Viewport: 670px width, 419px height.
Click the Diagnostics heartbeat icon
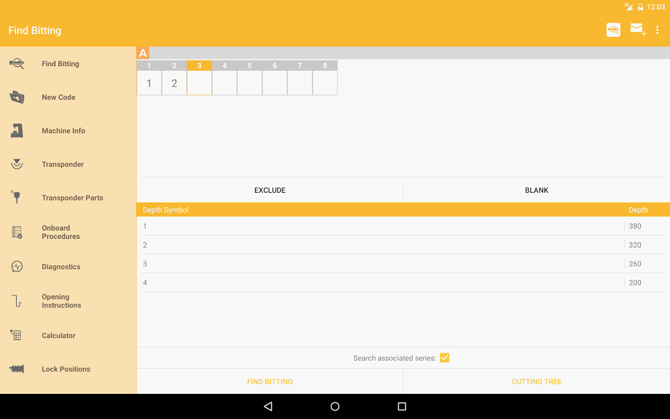coord(17,266)
